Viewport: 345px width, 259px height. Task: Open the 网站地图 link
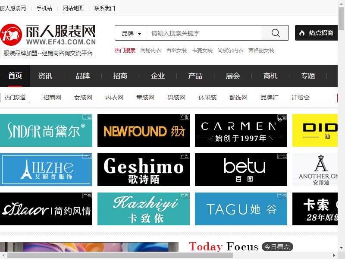tap(73, 8)
